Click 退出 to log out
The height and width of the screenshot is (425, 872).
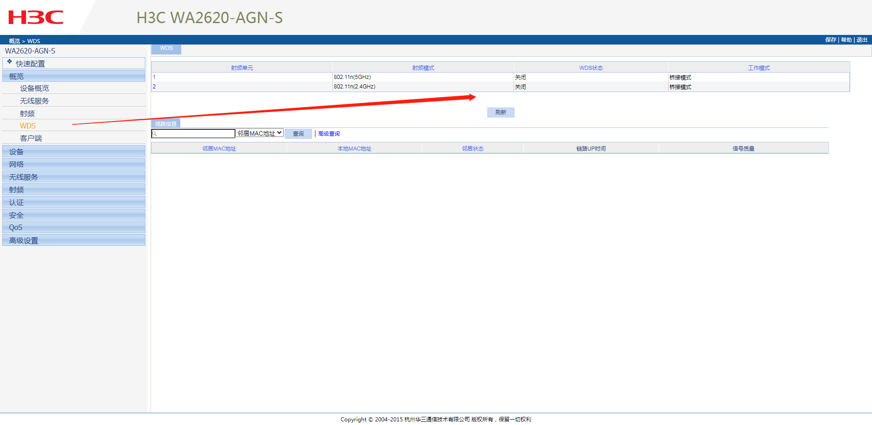click(862, 40)
